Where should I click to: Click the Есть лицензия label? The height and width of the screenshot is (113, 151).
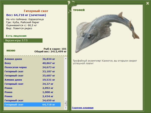16,36
